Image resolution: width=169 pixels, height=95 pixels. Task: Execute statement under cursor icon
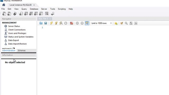[56, 23]
